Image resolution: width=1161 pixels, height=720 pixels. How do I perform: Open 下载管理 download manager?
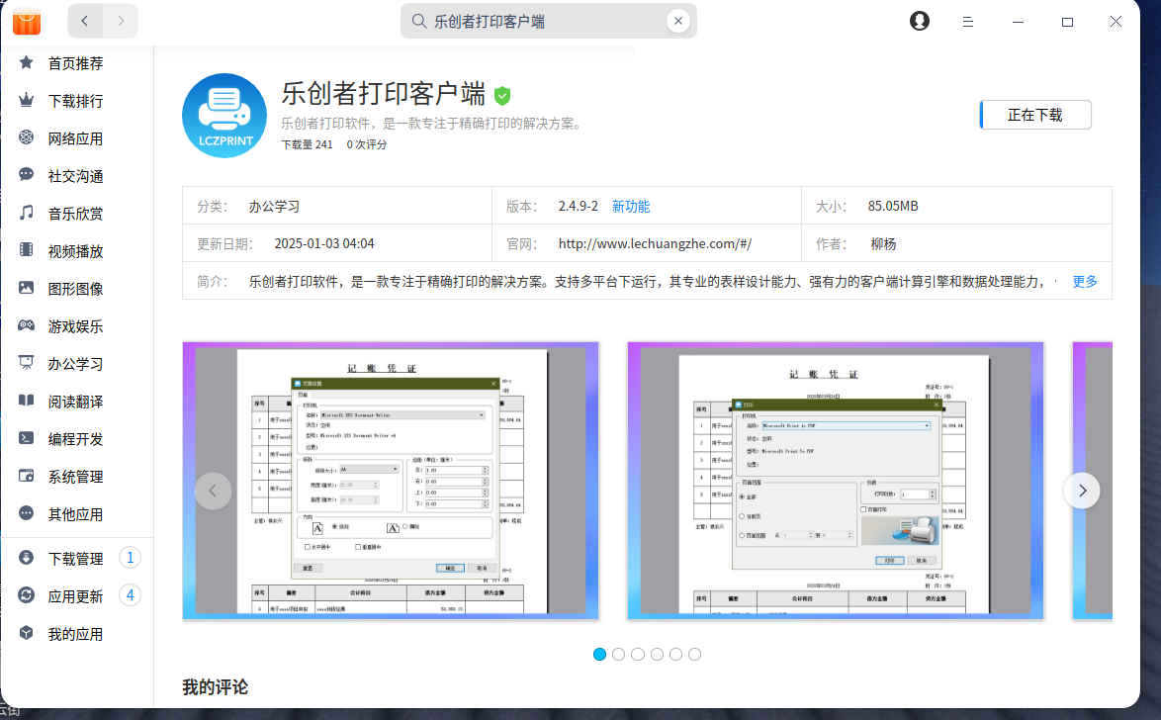tap(75, 559)
